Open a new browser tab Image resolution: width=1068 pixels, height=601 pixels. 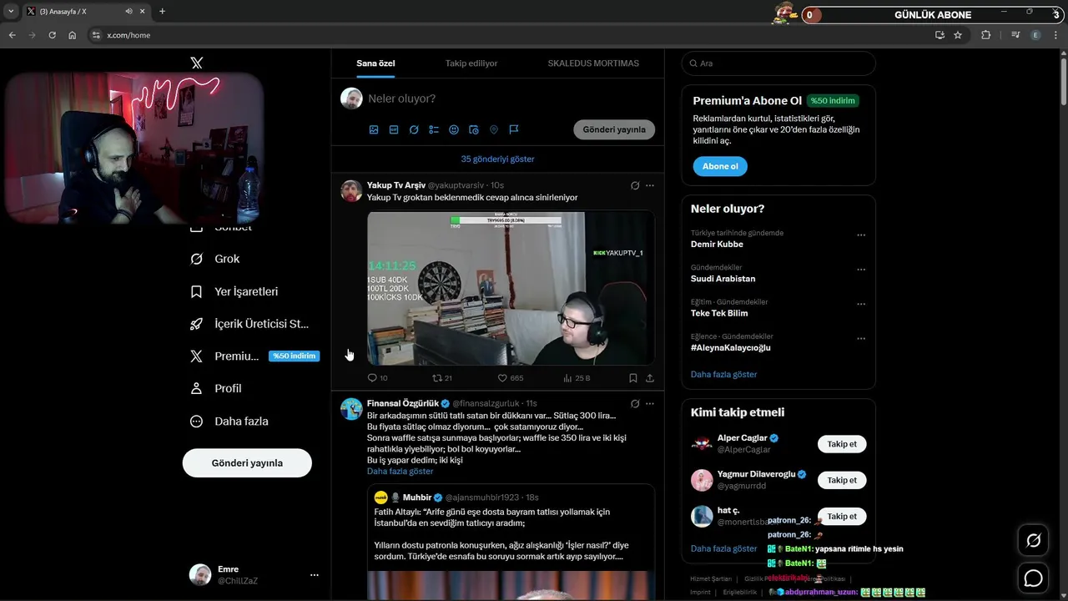point(162,12)
